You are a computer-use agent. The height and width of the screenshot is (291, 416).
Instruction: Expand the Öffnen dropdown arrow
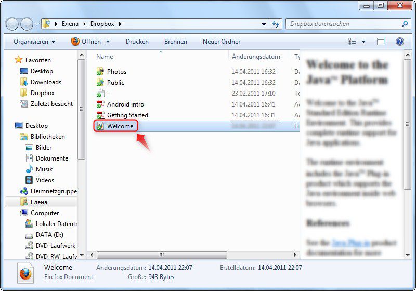tap(108, 42)
